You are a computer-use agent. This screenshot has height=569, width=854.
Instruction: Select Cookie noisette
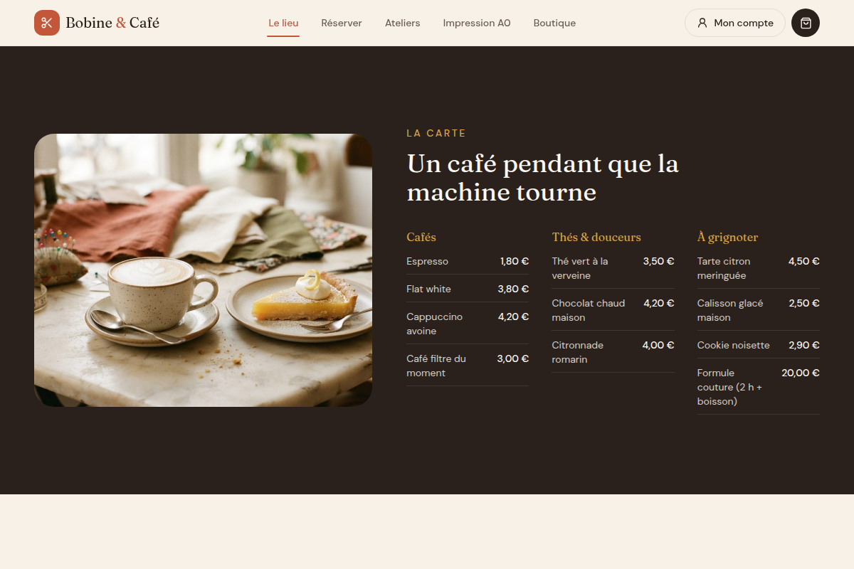tap(759, 345)
